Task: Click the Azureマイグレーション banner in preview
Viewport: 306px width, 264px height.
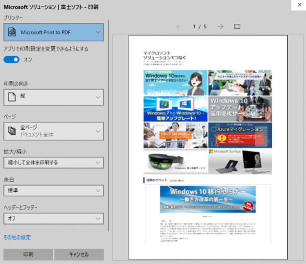Action: pos(240,135)
